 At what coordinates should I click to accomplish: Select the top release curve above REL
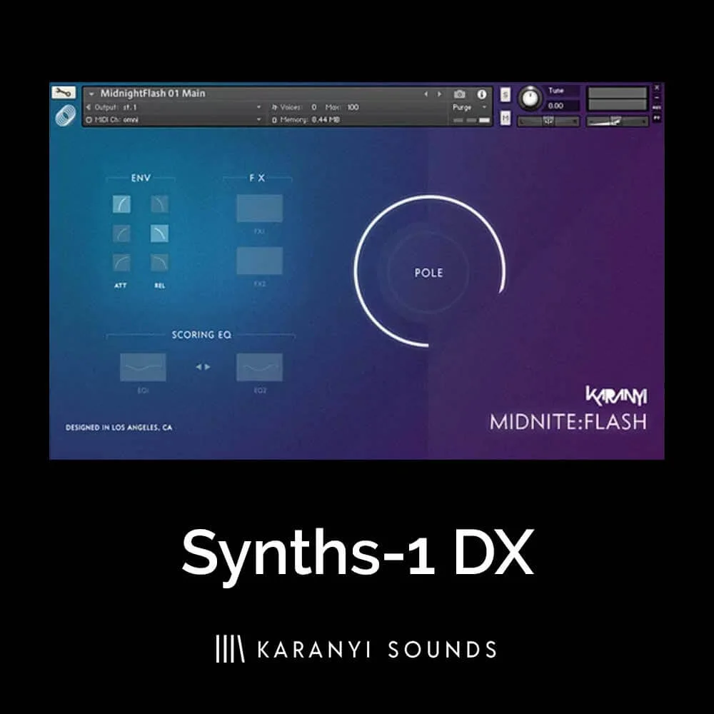tap(159, 204)
